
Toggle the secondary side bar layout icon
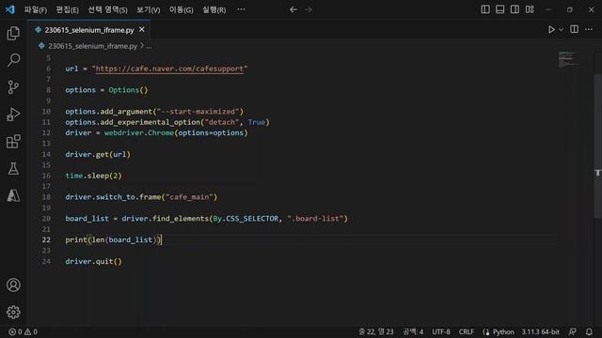coord(515,9)
